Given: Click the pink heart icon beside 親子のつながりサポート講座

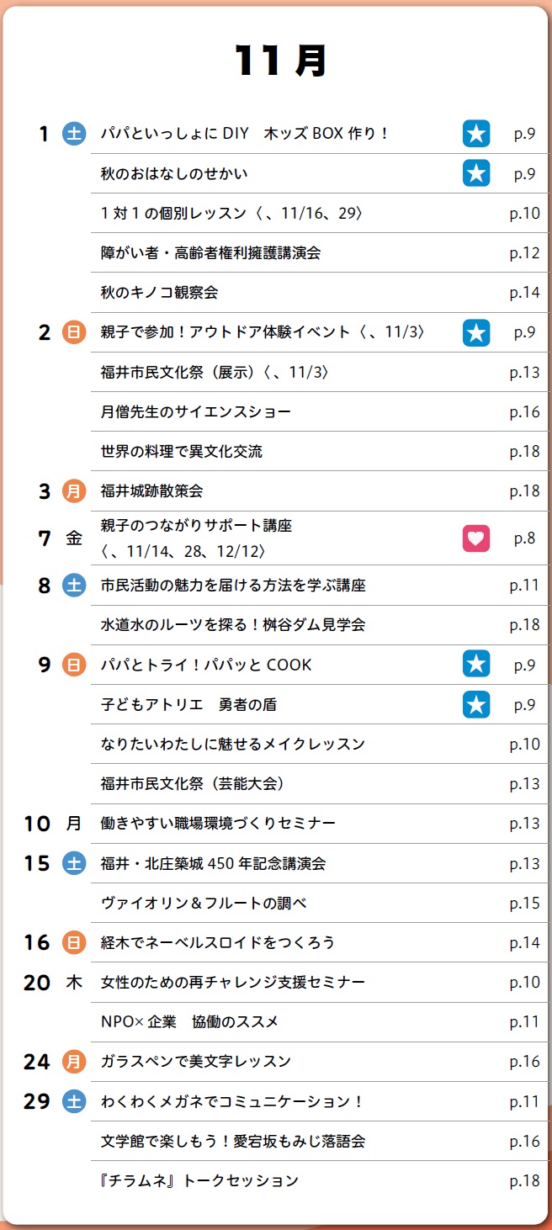Looking at the screenshot, I should (x=476, y=538).
